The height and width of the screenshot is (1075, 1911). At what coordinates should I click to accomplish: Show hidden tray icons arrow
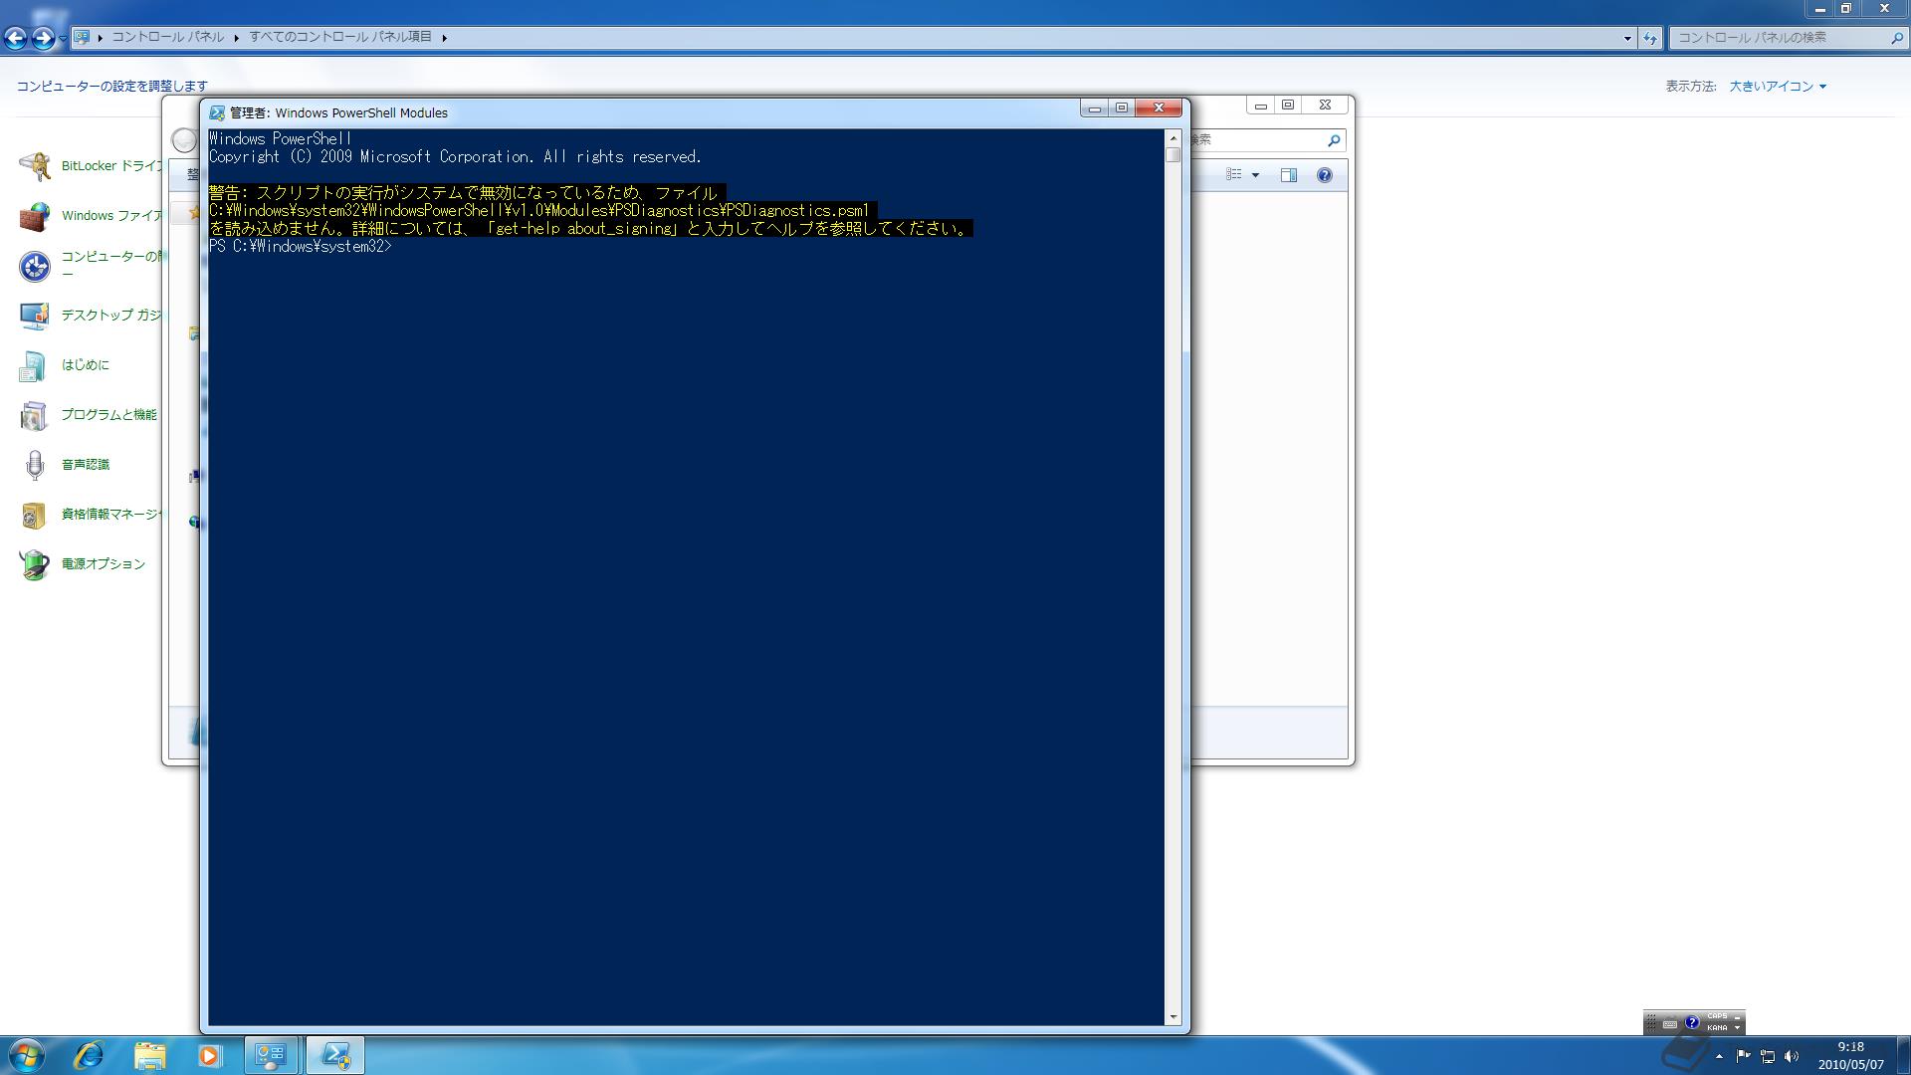point(1719,1056)
